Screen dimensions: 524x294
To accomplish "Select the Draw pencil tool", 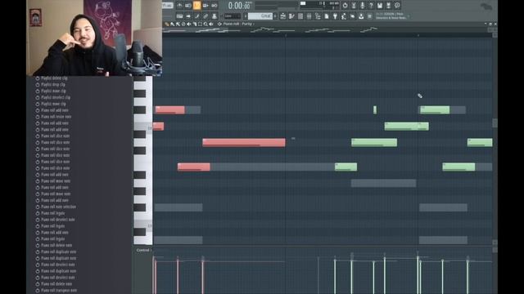I will coord(167,24).
